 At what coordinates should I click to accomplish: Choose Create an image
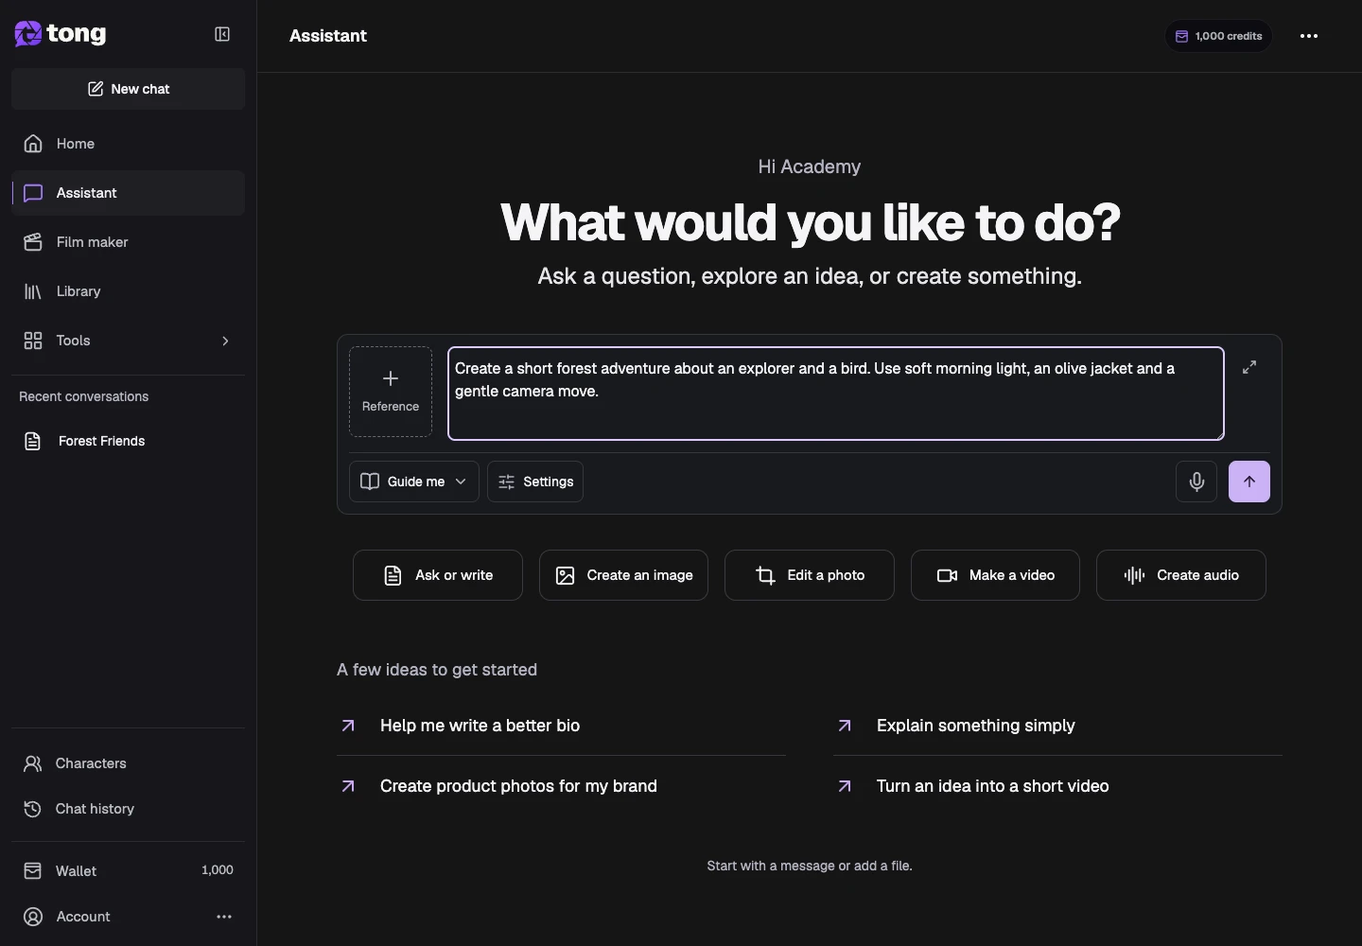click(623, 575)
